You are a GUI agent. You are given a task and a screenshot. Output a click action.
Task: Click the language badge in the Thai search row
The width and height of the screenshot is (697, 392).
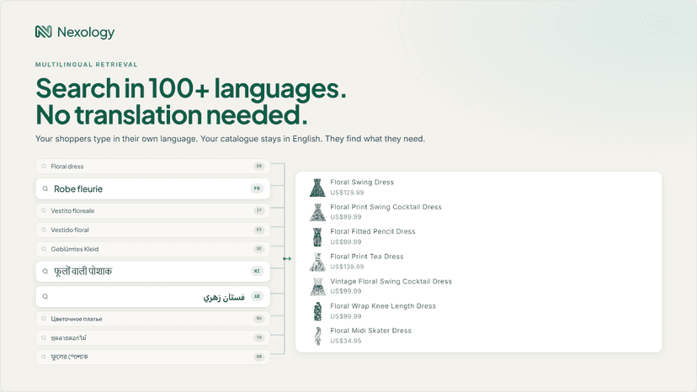258,338
